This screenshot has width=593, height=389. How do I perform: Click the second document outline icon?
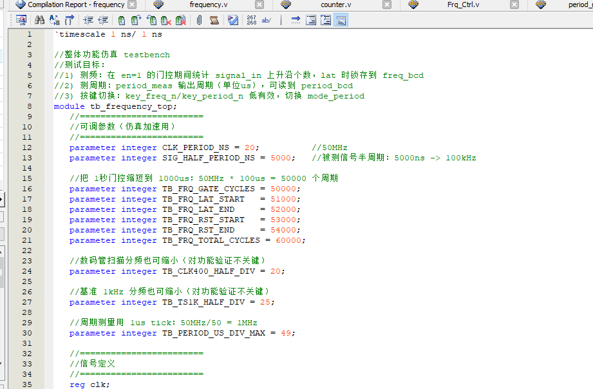(326, 20)
